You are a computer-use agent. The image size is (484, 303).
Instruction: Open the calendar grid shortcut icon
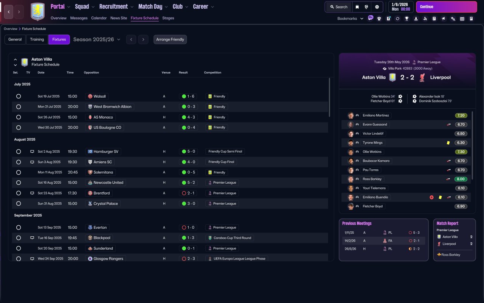click(x=462, y=19)
